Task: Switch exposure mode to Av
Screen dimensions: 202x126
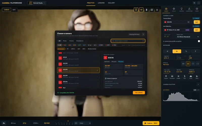Action: click(x=177, y=51)
